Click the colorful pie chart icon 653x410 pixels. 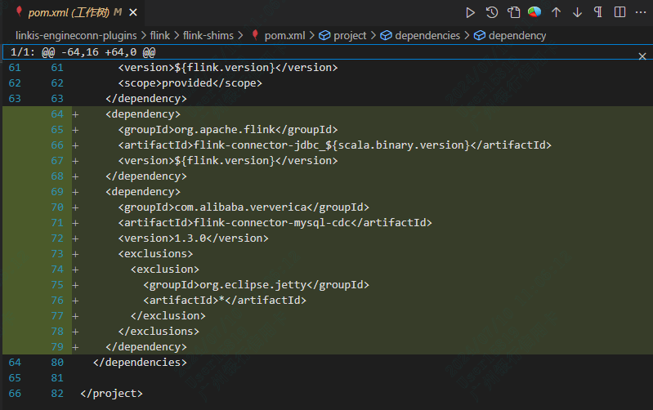[x=534, y=12]
